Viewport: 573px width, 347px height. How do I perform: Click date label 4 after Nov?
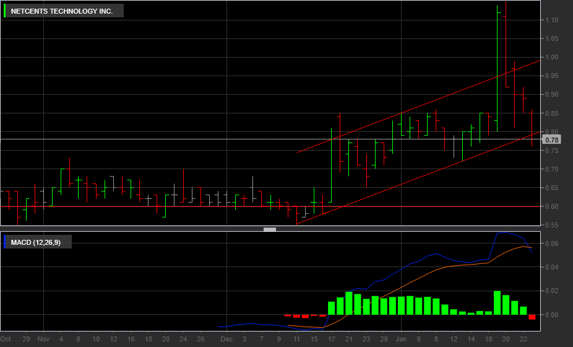tap(61, 340)
